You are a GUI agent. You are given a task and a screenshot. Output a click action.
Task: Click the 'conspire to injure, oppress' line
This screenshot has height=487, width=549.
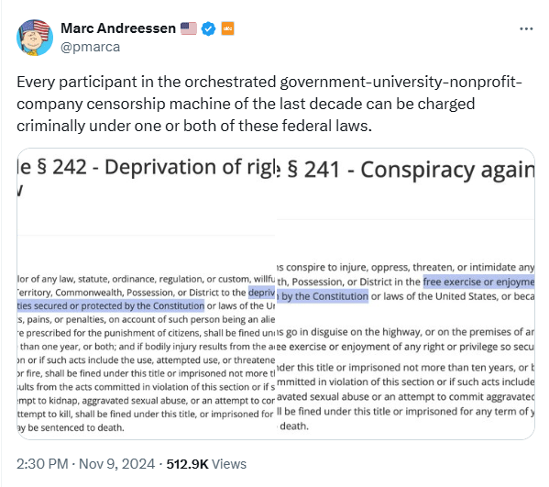(405, 267)
